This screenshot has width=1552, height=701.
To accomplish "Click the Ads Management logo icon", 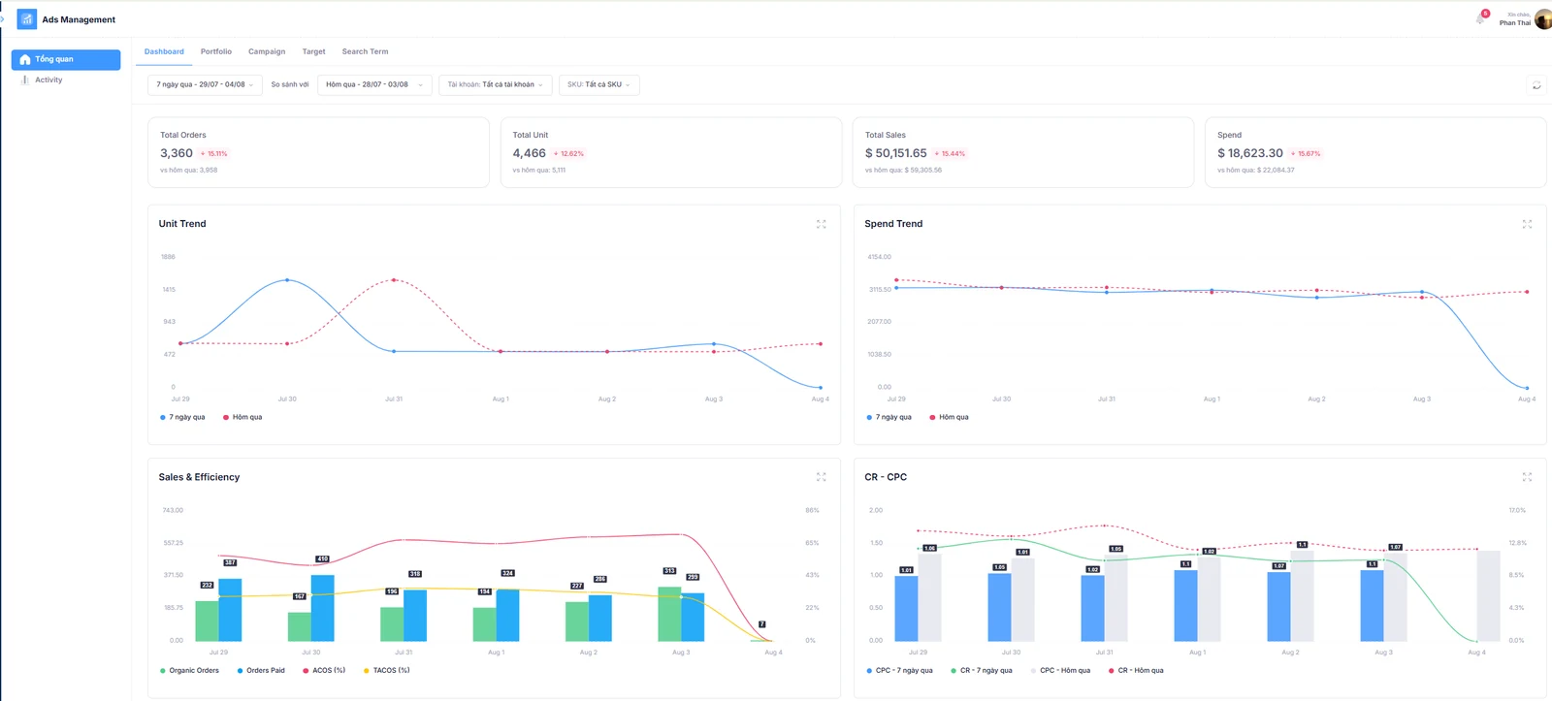I will tap(27, 19).
